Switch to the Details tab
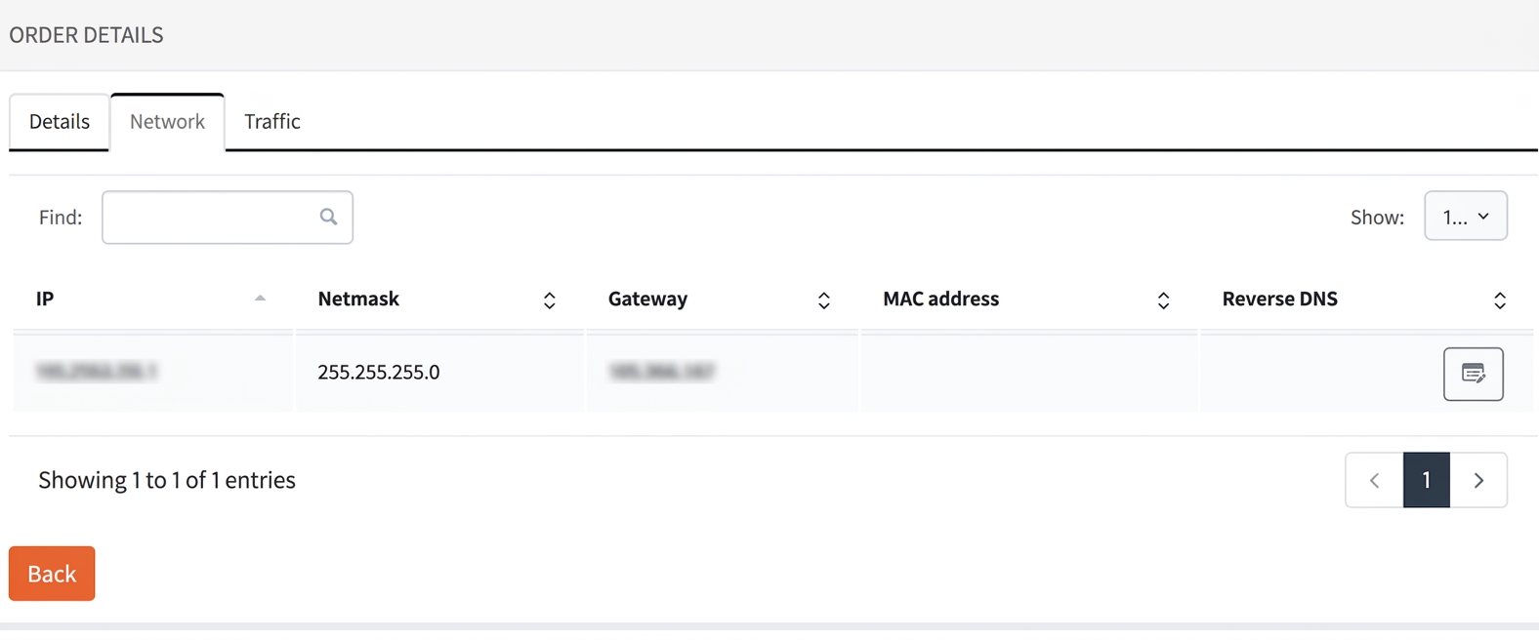This screenshot has width=1539, height=640. pyautogui.click(x=60, y=122)
